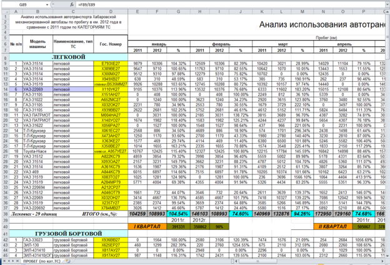Image resolution: width=390 pixels, height=265 pixels.
Task: Select the ПРОБЕГ (по кат.ТС) sheet tab
Action: [42, 261]
